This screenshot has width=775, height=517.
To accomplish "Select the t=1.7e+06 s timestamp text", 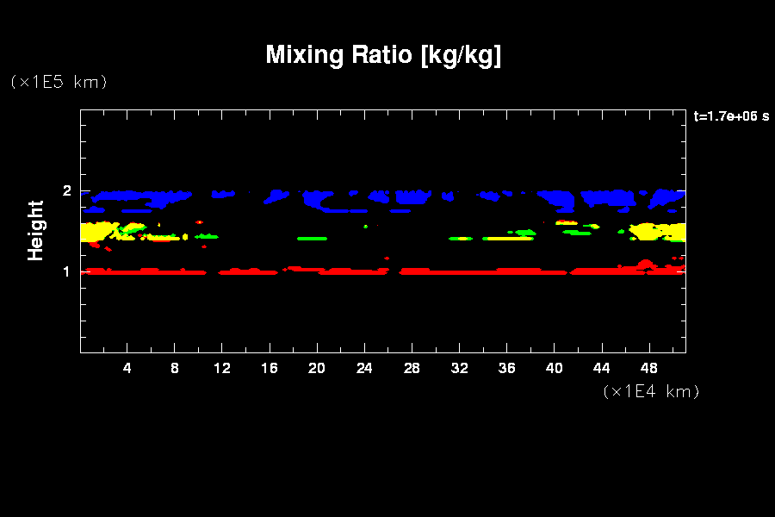I will coord(731,116).
